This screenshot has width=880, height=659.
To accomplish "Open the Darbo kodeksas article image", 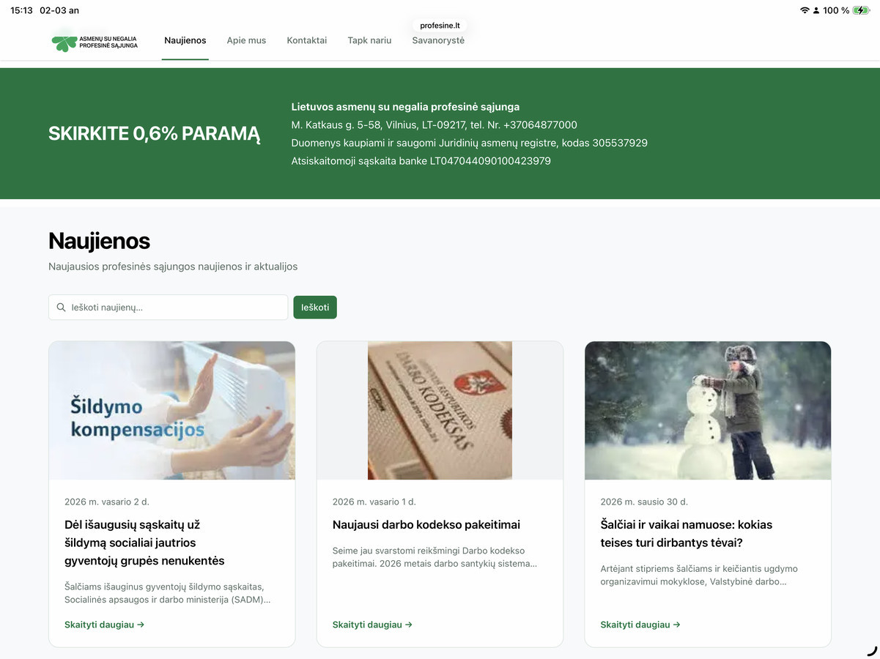I will pos(440,411).
